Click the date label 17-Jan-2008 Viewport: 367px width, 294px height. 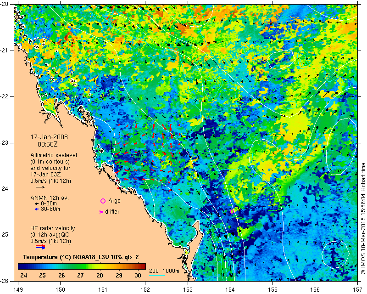pos(49,137)
